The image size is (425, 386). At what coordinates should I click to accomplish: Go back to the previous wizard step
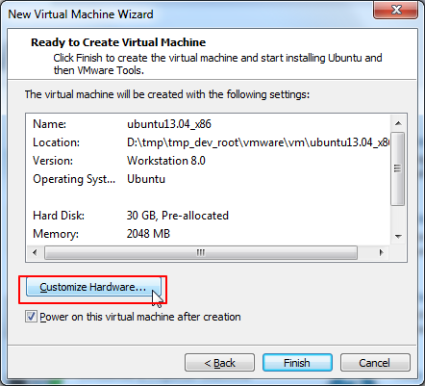point(219,363)
